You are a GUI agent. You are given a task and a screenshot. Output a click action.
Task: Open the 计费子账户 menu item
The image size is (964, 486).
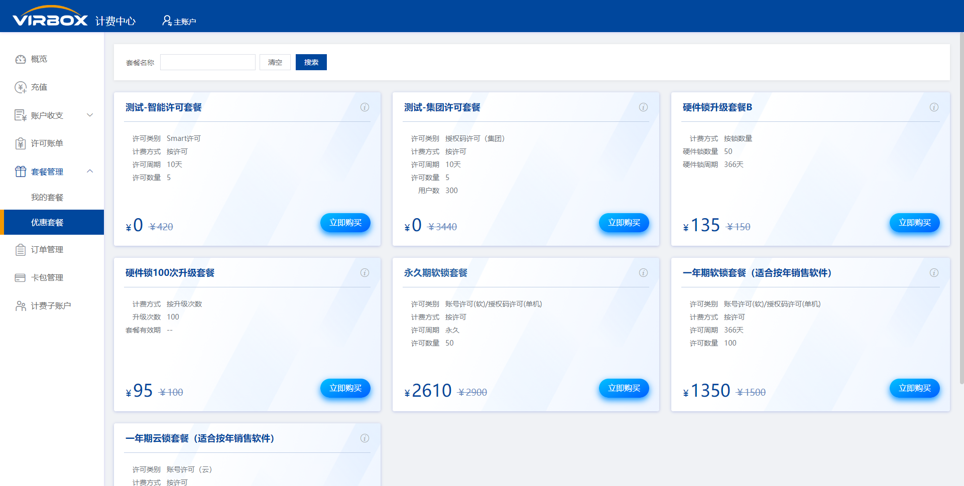52,306
